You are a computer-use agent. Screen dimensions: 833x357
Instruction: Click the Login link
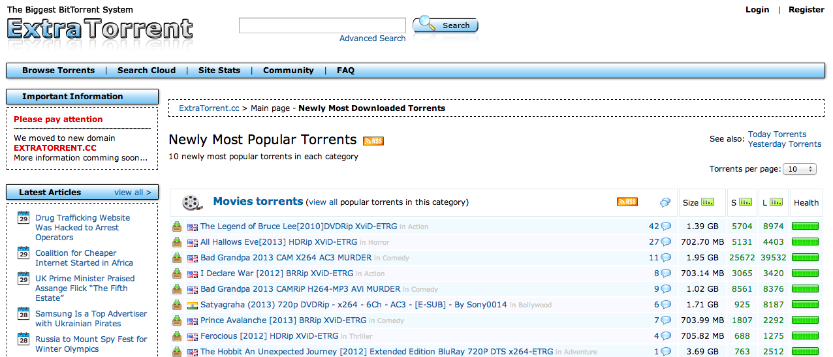click(757, 10)
